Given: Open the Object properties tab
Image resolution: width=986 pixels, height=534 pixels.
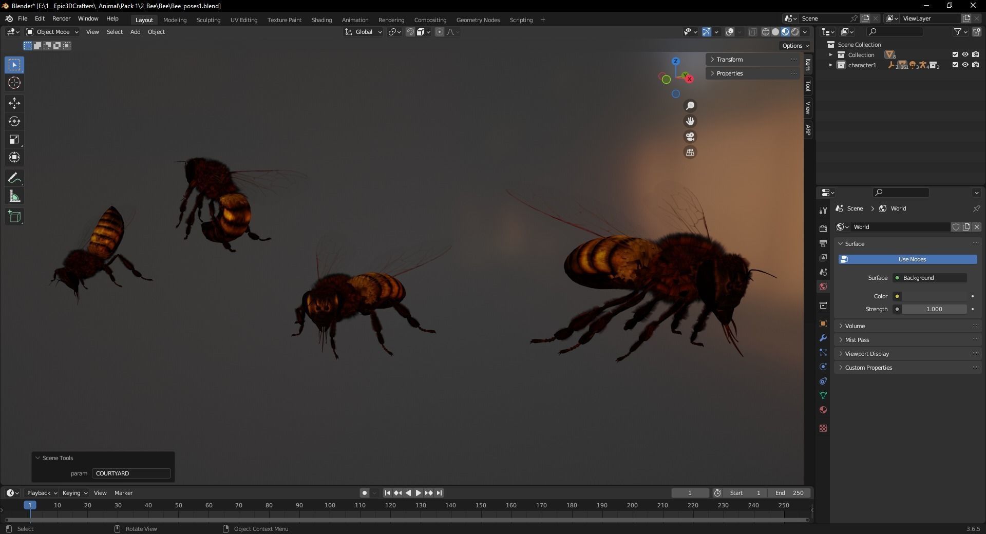Looking at the screenshot, I should coord(823,323).
